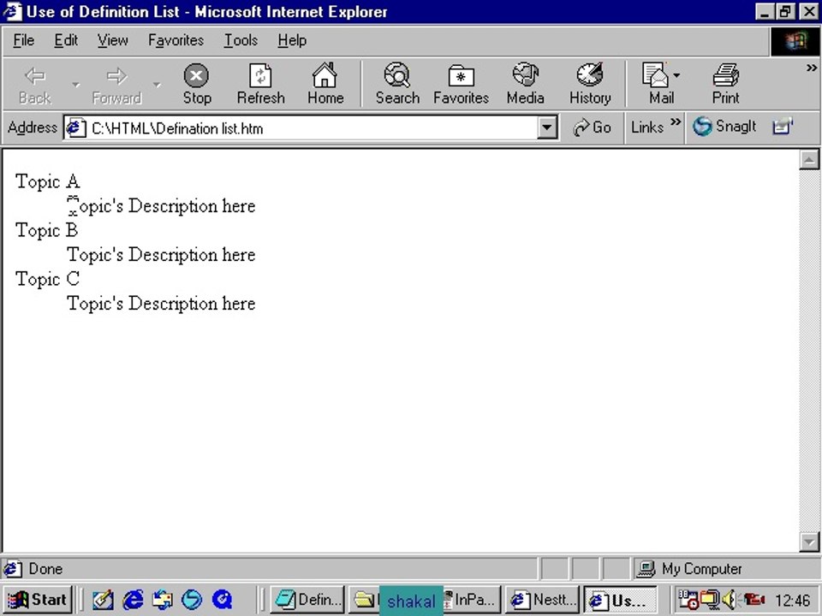Click the My Computer zone indicator
Screen dimensions: 822x616
click(691, 569)
